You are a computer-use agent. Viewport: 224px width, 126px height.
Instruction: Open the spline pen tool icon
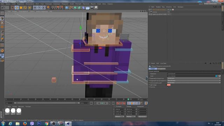point(71,8)
